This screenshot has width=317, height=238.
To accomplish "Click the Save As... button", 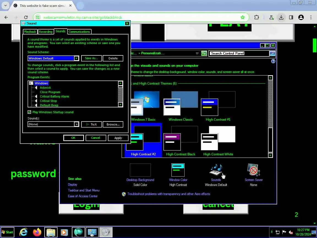I will point(91,58).
